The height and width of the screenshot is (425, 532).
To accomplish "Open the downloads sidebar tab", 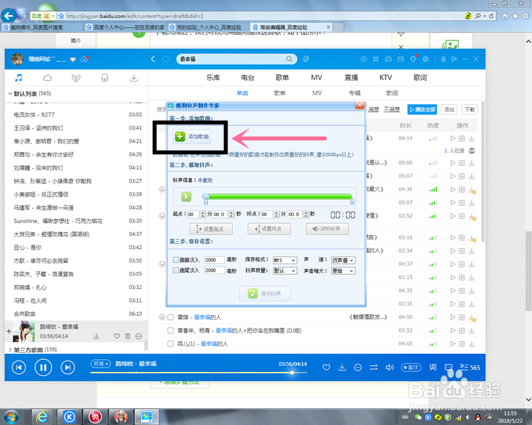I will (x=134, y=78).
